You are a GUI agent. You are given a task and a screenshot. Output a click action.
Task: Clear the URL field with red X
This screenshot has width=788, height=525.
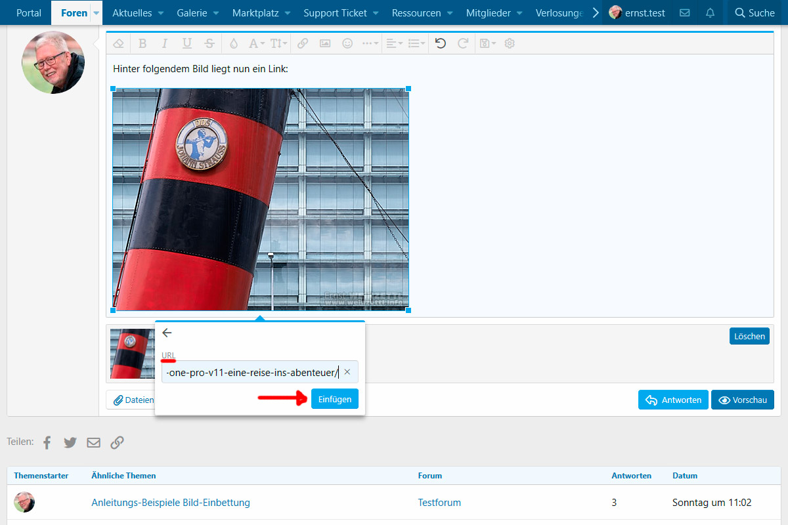pyautogui.click(x=347, y=372)
